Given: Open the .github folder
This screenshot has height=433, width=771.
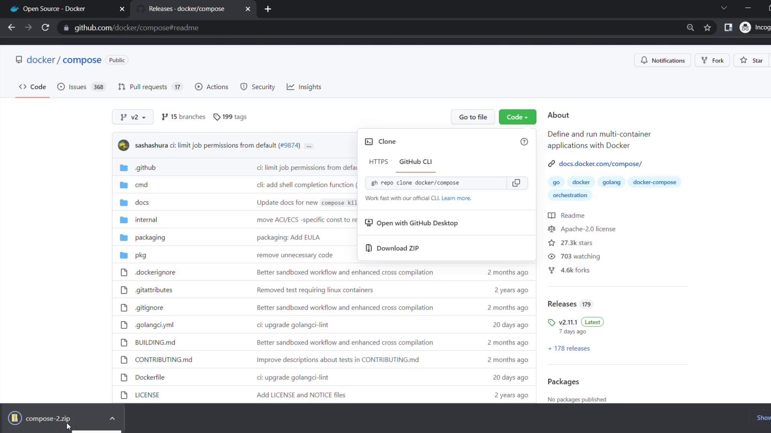Looking at the screenshot, I should [145, 168].
